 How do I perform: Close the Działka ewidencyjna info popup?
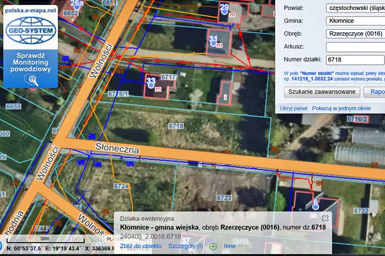(x=325, y=218)
